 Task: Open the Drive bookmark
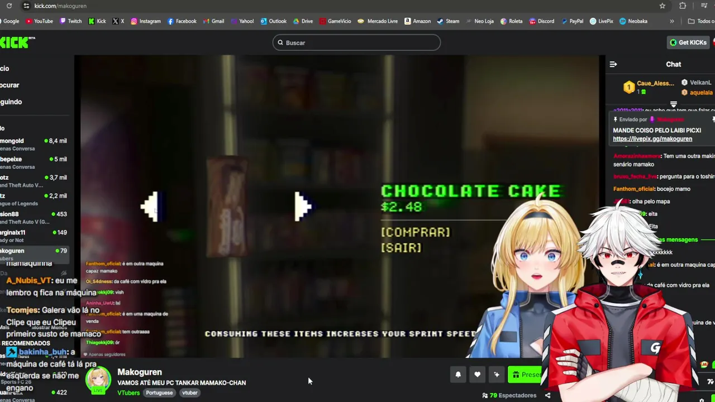click(x=303, y=21)
